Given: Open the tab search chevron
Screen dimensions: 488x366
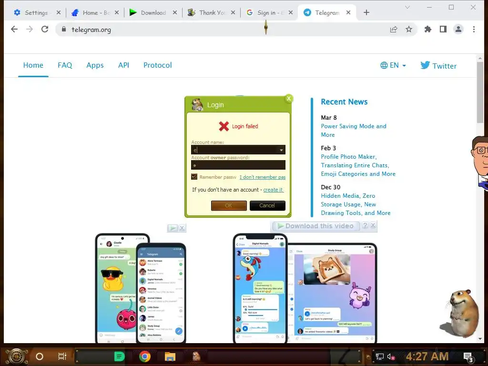Looking at the screenshot, I should [407, 7].
